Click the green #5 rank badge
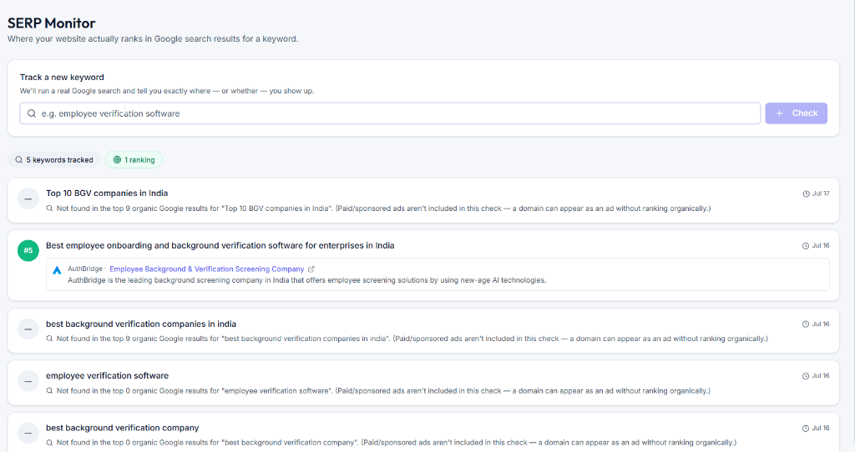This screenshot has height=452, width=855. [x=28, y=250]
